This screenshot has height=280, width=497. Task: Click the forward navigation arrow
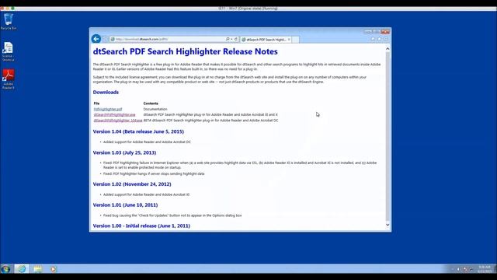click(106, 39)
